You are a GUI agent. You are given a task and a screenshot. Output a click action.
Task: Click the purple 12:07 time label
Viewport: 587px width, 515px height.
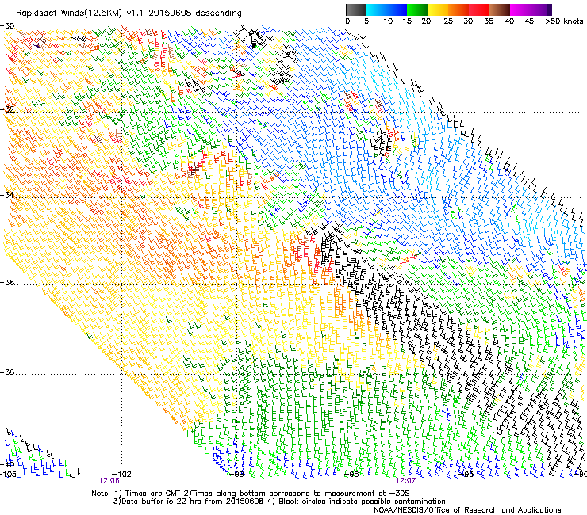(405, 481)
